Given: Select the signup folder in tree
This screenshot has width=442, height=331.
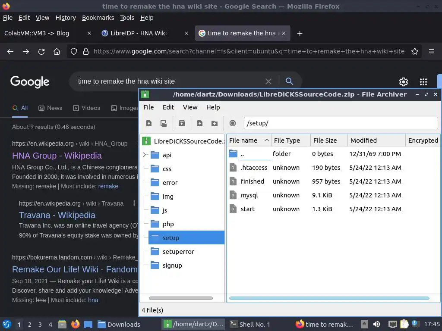Looking at the screenshot, I should (x=172, y=265).
